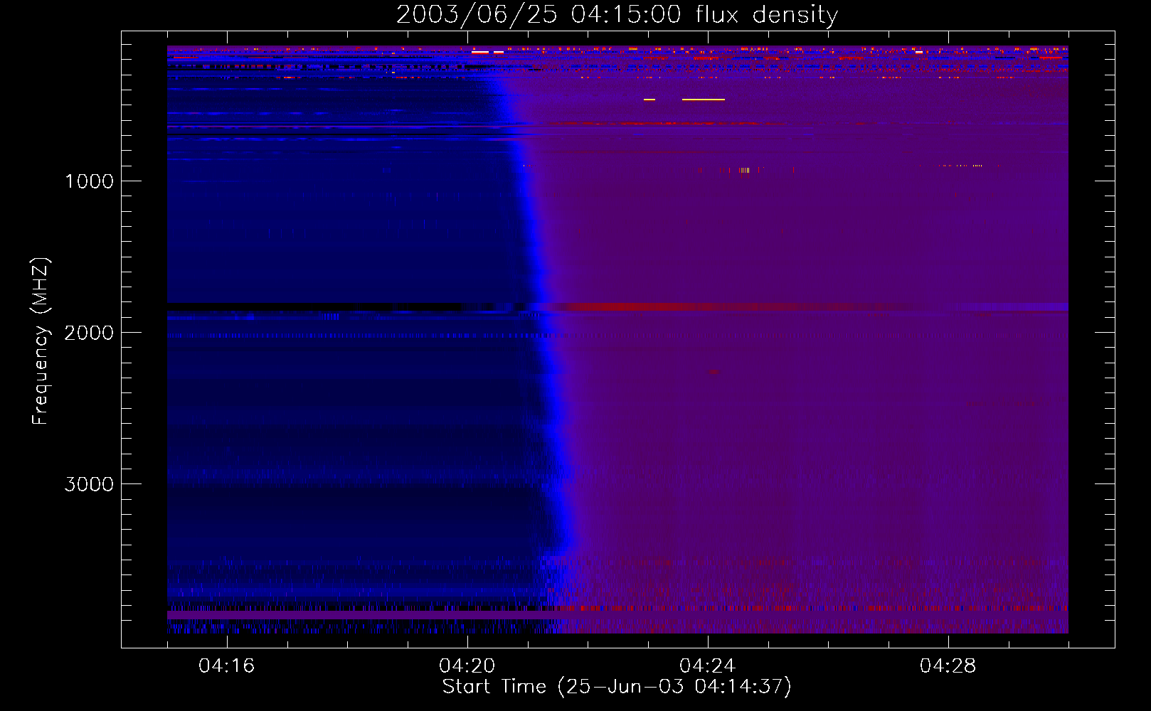
Task: Click the '1000' frequency tick label
Action: 89,181
